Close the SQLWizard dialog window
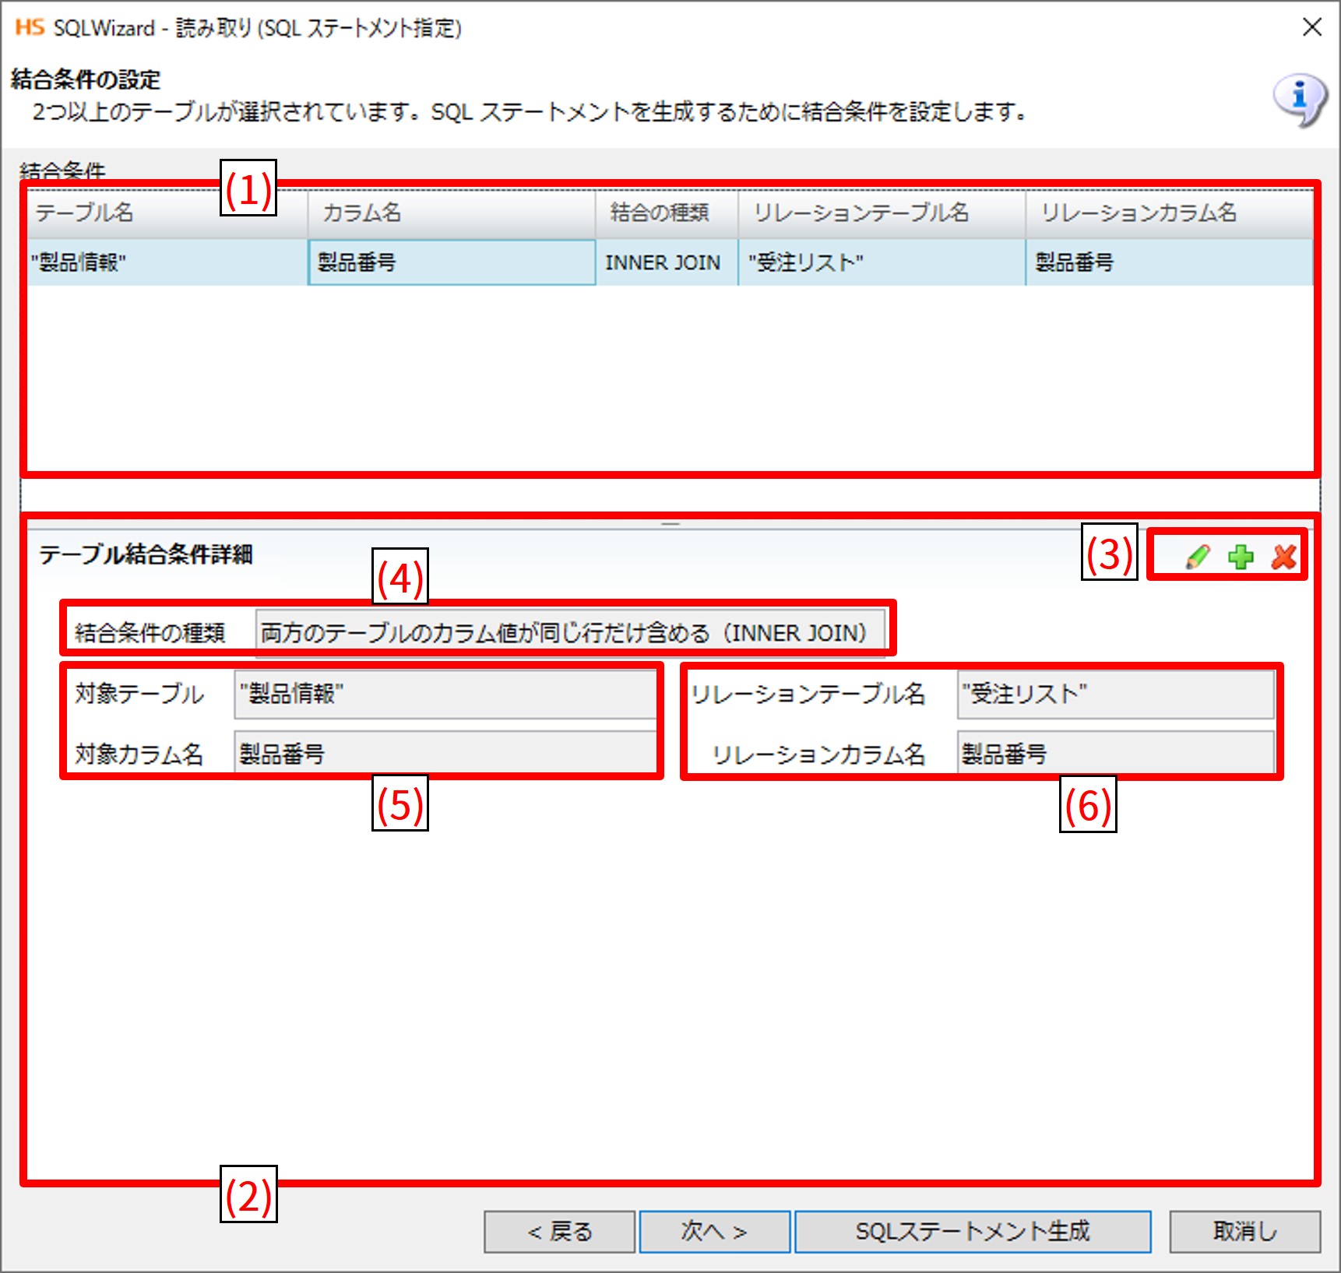The width and height of the screenshot is (1341, 1273). point(1311,27)
